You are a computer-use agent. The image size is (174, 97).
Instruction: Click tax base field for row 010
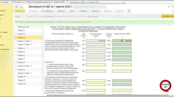click(96, 41)
